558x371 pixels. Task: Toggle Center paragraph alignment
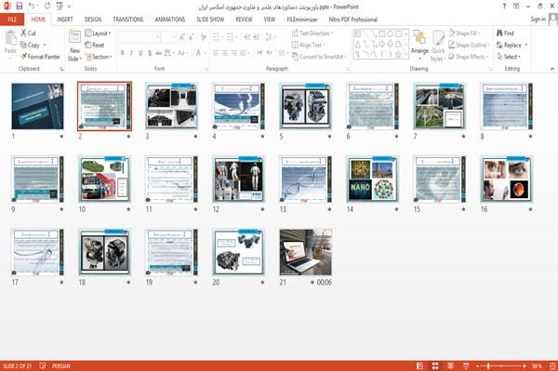tap(224, 53)
